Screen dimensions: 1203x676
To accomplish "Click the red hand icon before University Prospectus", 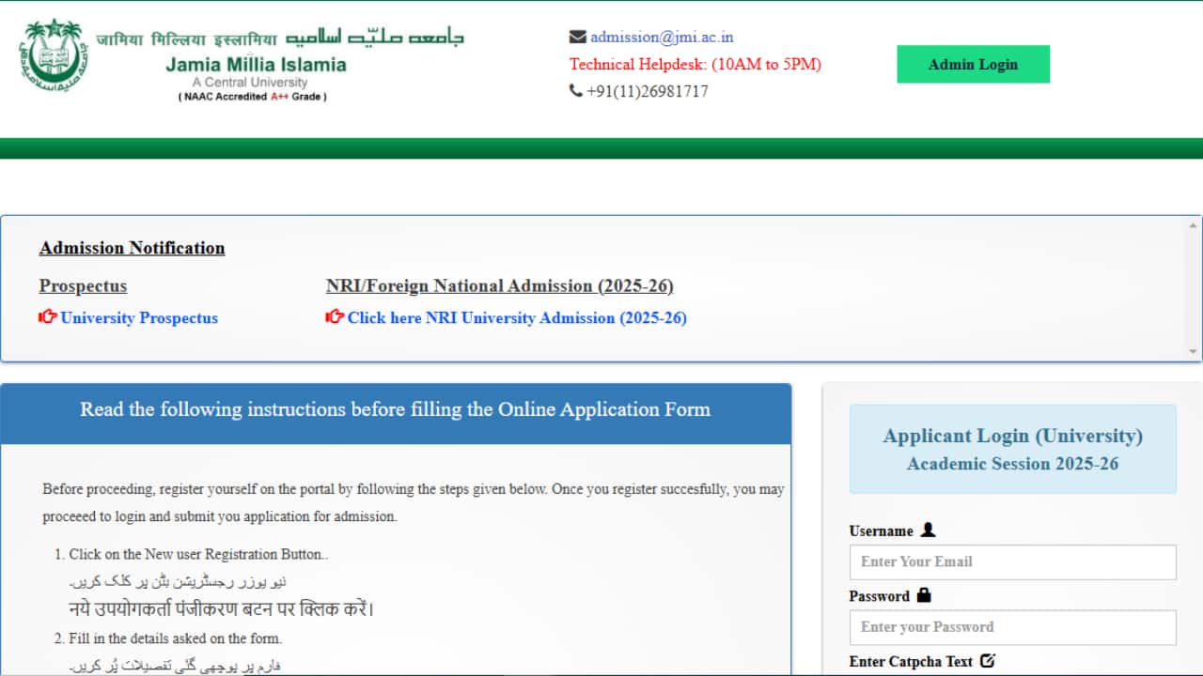I will pos(47,316).
